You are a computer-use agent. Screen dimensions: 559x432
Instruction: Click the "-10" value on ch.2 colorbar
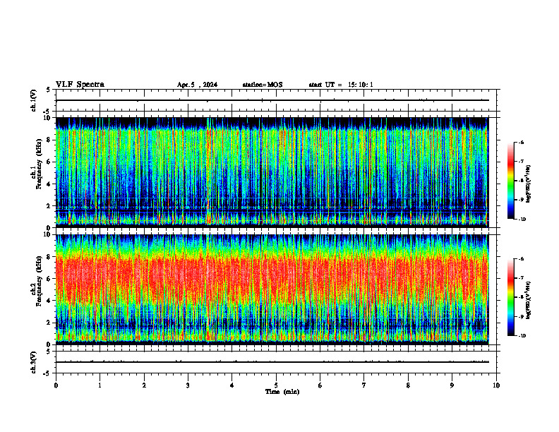tap(522, 336)
